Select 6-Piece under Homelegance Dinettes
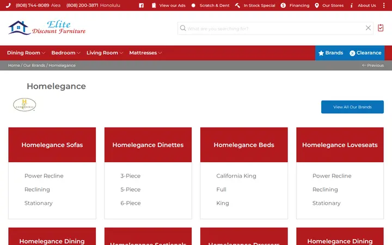The width and height of the screenshot is (392, 245). coord(131,203)
